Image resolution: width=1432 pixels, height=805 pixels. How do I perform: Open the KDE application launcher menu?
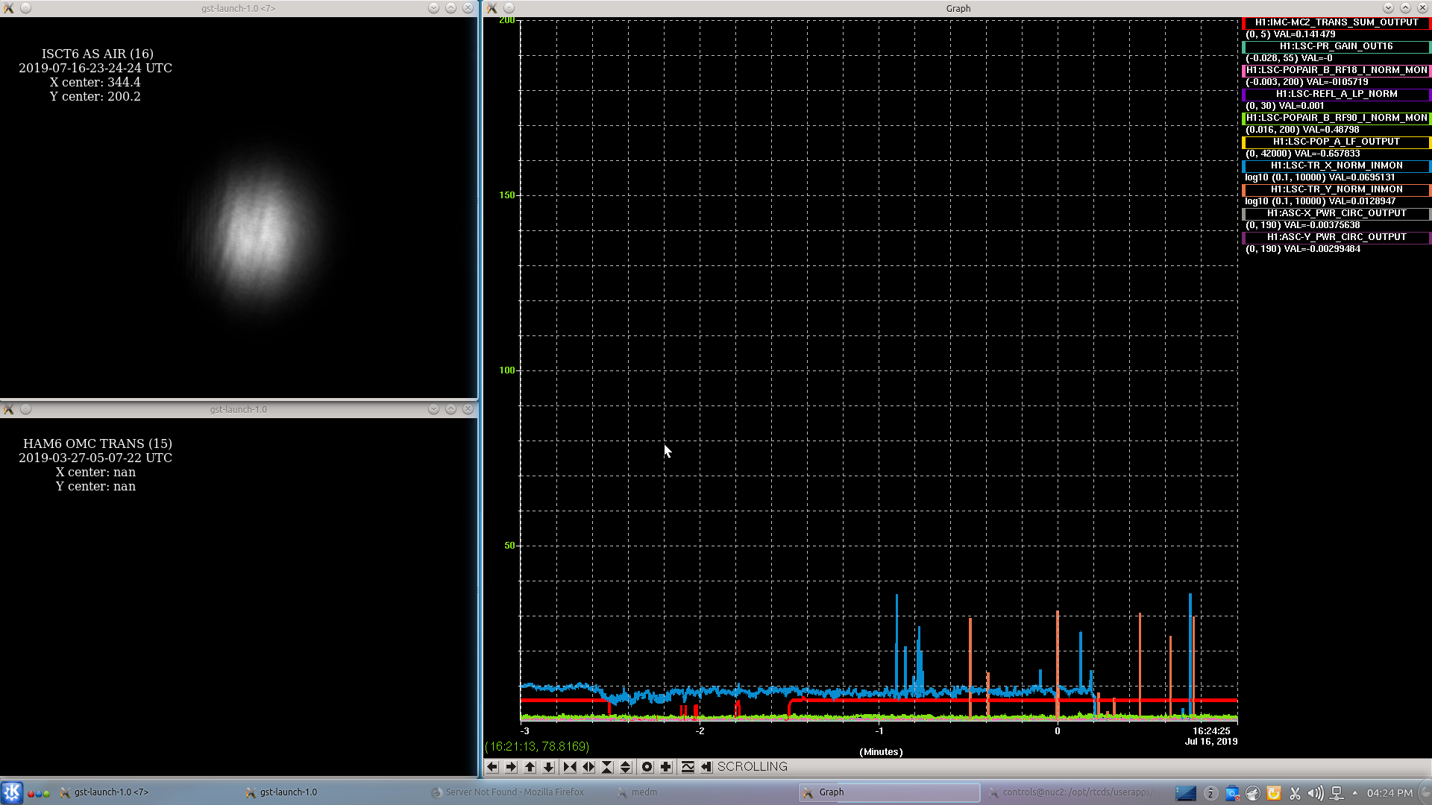click(12, 792)
